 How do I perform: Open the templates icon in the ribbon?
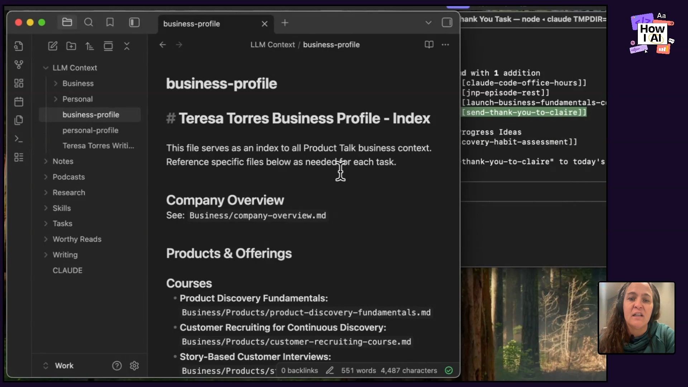[19, 120]
